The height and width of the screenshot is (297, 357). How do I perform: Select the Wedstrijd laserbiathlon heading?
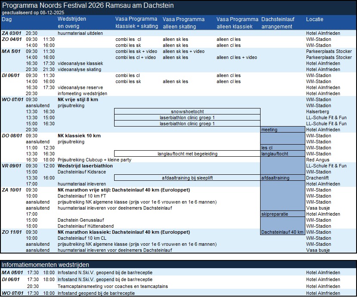85,166
